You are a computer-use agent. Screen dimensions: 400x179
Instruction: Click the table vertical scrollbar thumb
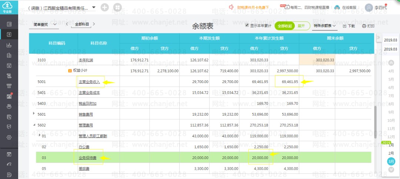click(375, 122)
